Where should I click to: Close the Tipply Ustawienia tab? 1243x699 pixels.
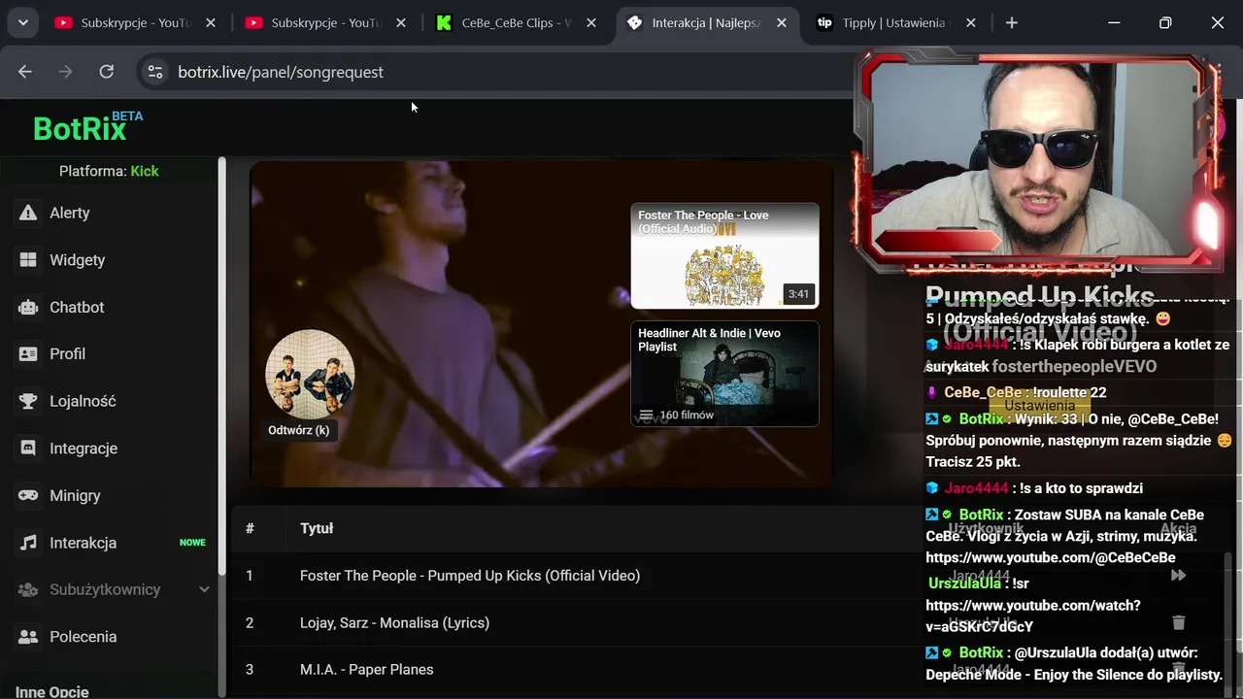click(x=970, y=22)
